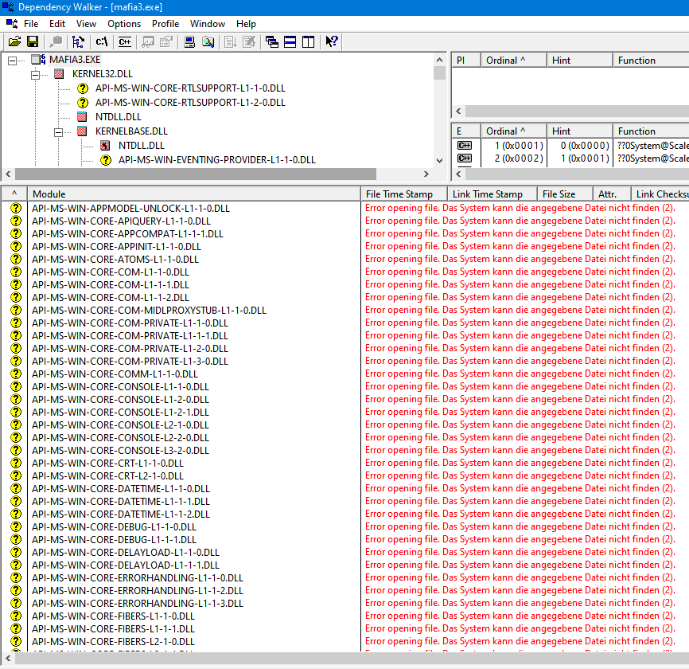Open the View menu
The height and width of the screenshot is (669, 689).
point(86,24)
